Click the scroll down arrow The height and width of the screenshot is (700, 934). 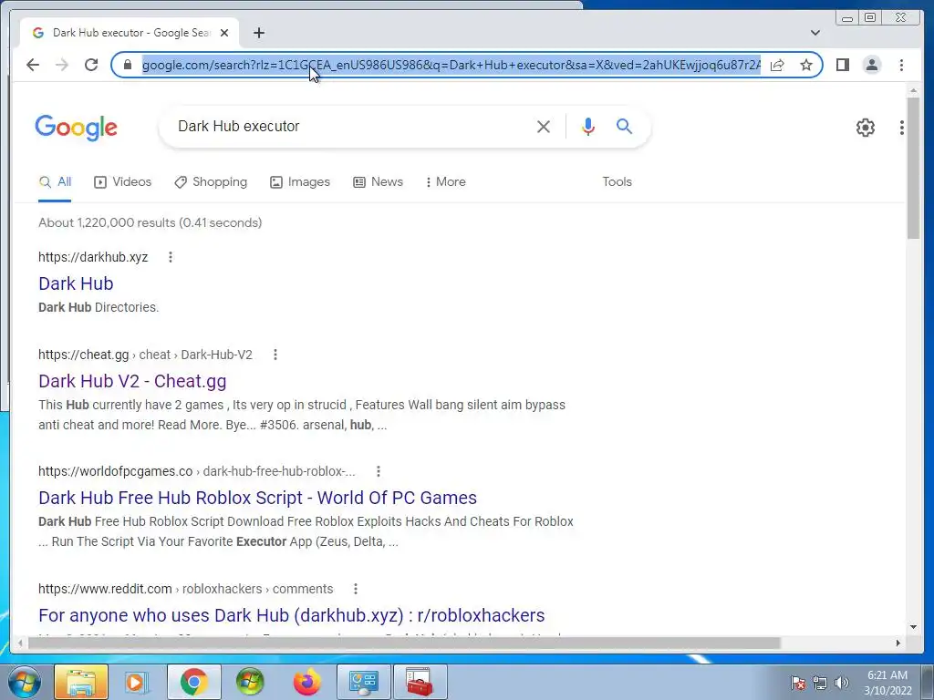click(x=913, y=627)
